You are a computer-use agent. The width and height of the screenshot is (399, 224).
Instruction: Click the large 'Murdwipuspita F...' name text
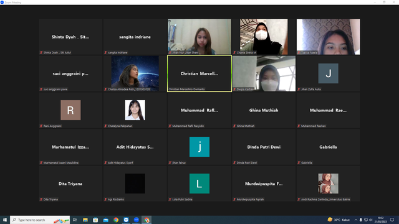point(264,184)
